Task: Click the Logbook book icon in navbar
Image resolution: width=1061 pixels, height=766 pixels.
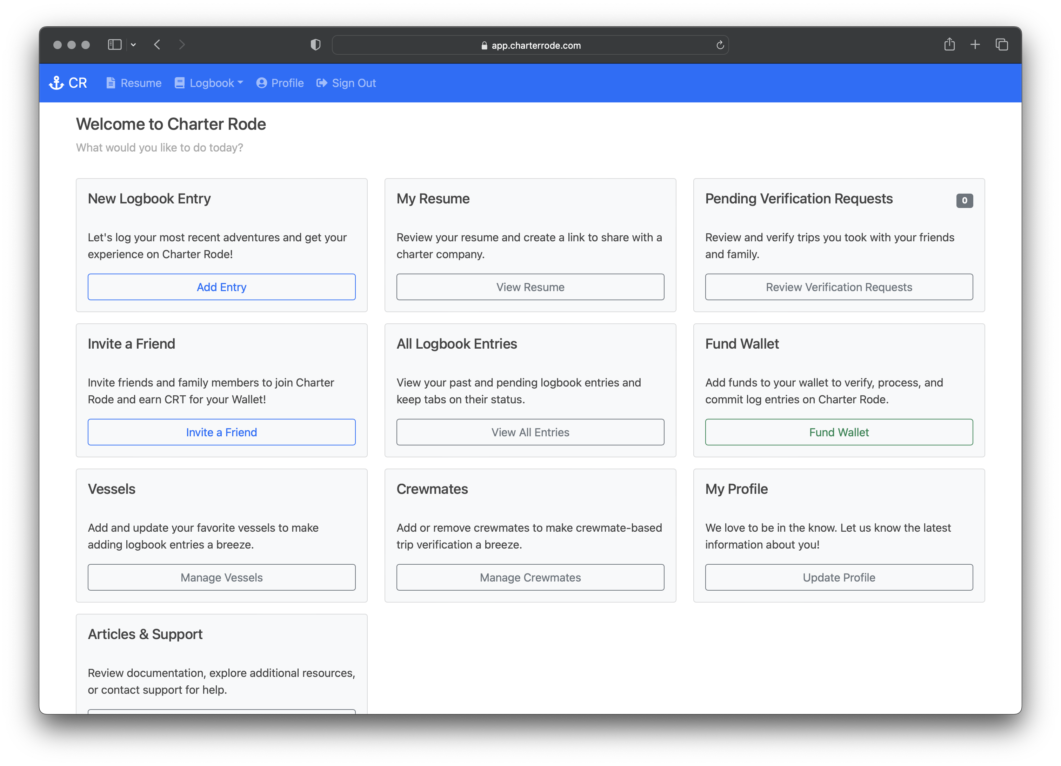Action: click(x=180, y=83)
